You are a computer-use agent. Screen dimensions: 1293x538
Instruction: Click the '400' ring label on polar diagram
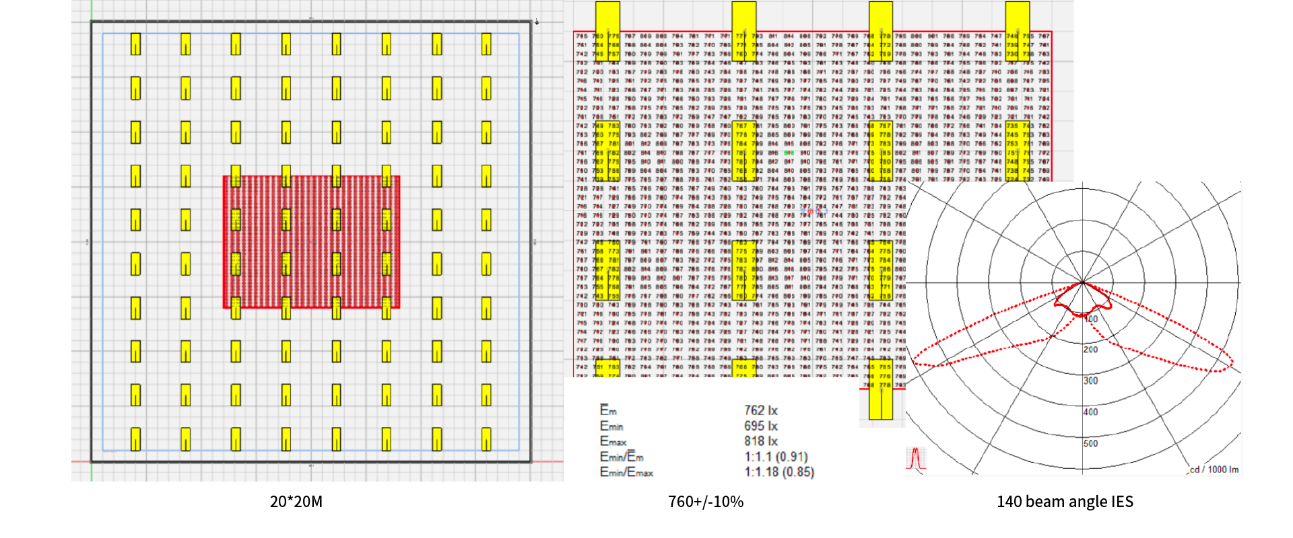pos(1090,412)
